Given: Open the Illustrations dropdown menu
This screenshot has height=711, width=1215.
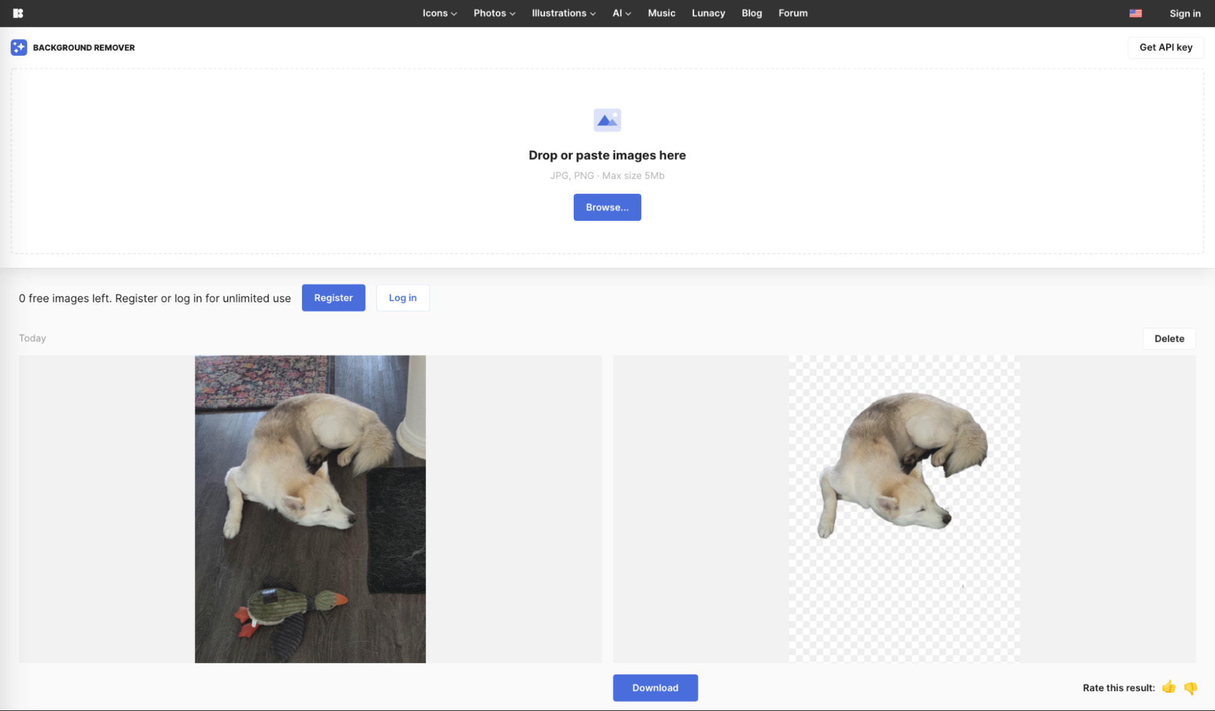Looking at the screenshot, I should 562,13.
